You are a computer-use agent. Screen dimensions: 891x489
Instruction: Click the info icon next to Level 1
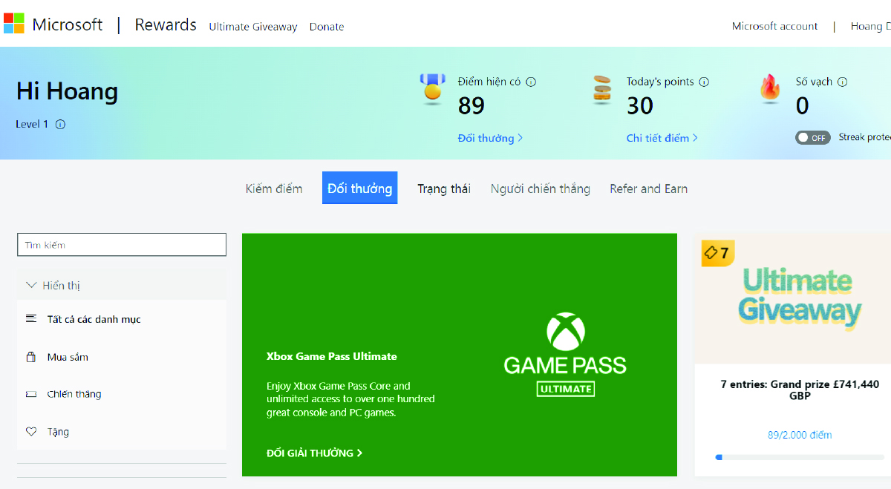[x=59, y=125]
